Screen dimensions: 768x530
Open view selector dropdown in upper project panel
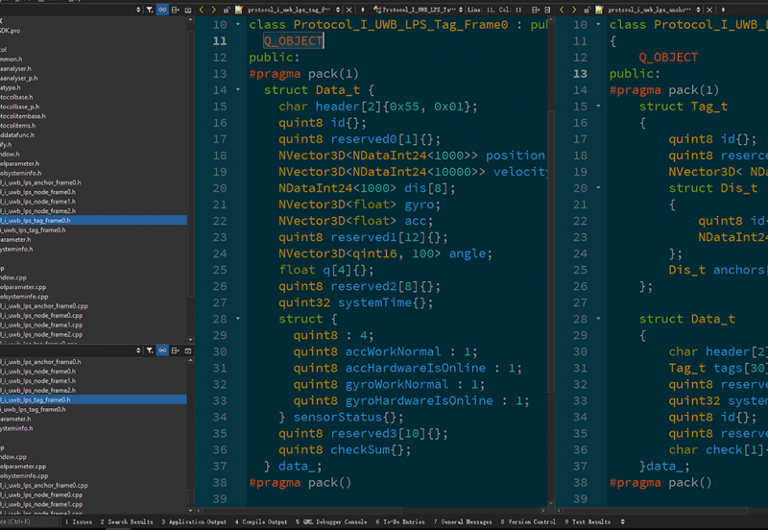click(x=138, y=10)
